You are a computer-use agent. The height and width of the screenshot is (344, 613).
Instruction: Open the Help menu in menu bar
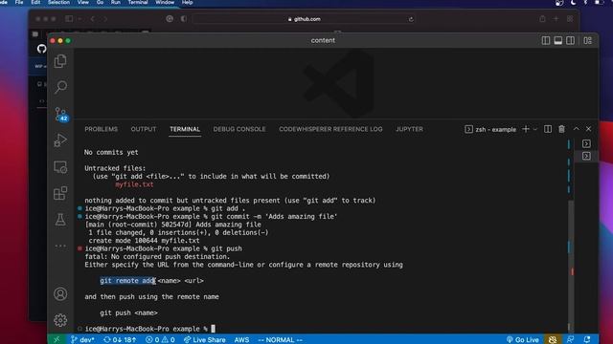tap(188, 2)
